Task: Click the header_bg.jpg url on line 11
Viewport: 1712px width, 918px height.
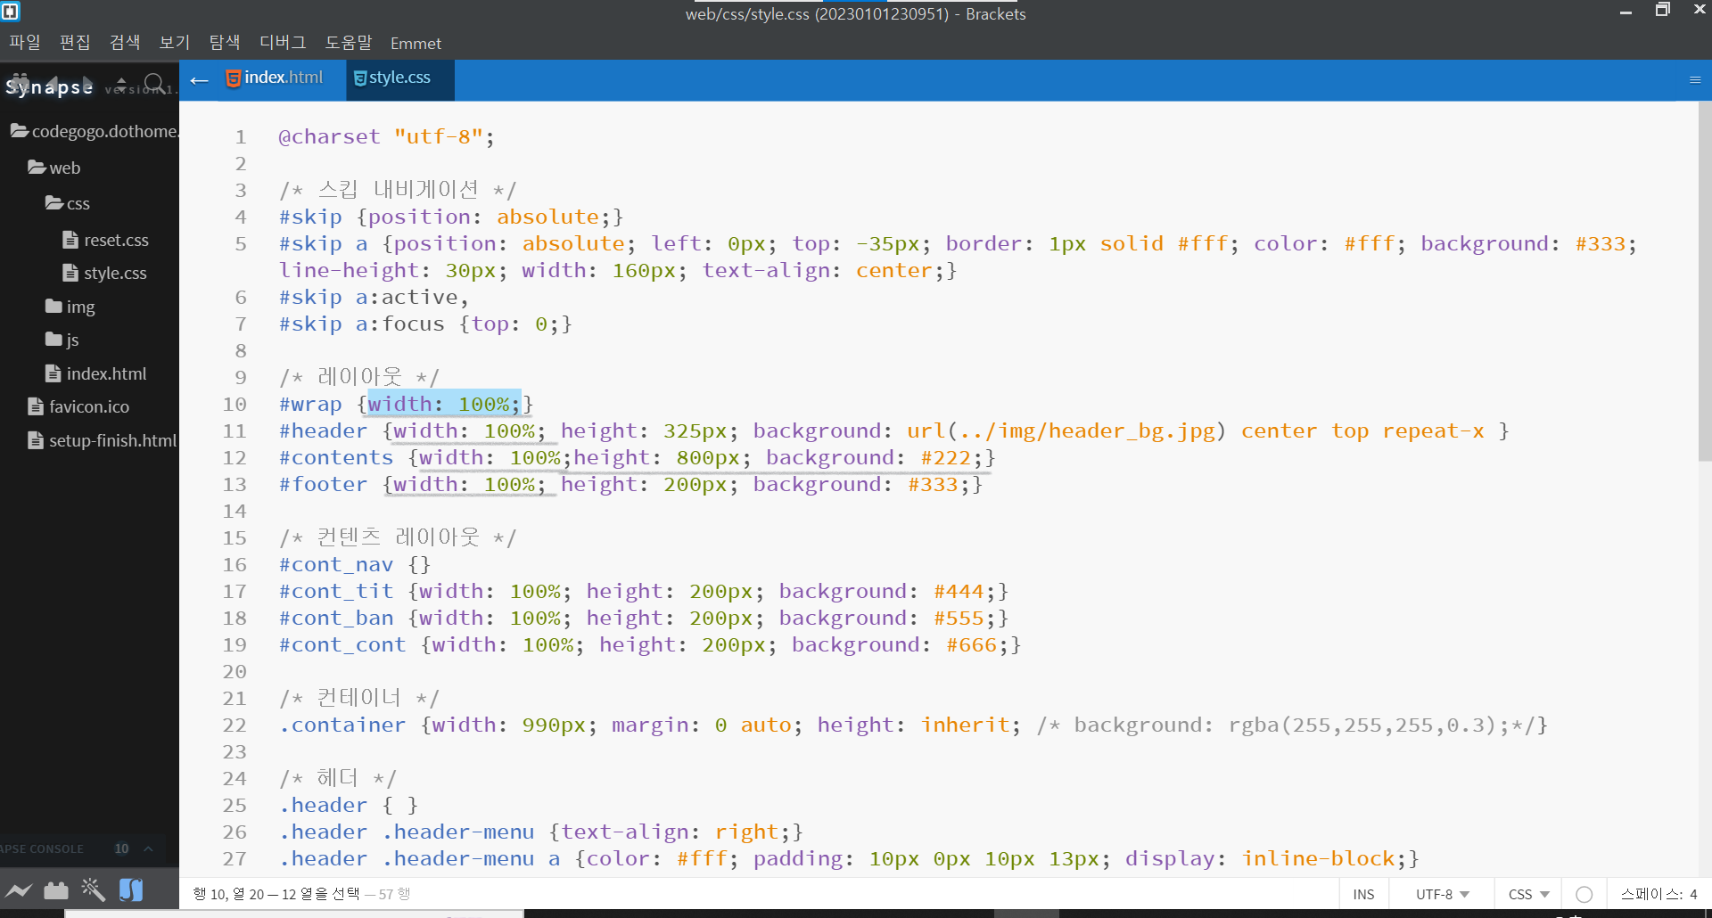Action: tap(1067, 430)
